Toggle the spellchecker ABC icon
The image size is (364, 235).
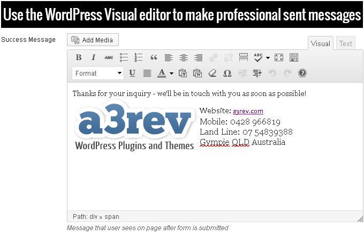(x=258, y=57)
